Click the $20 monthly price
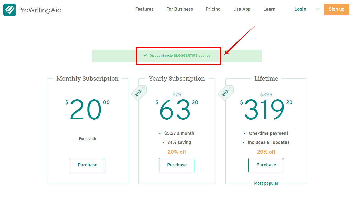The height and width of the screenshot is (208, 358). tap(87, 110)
